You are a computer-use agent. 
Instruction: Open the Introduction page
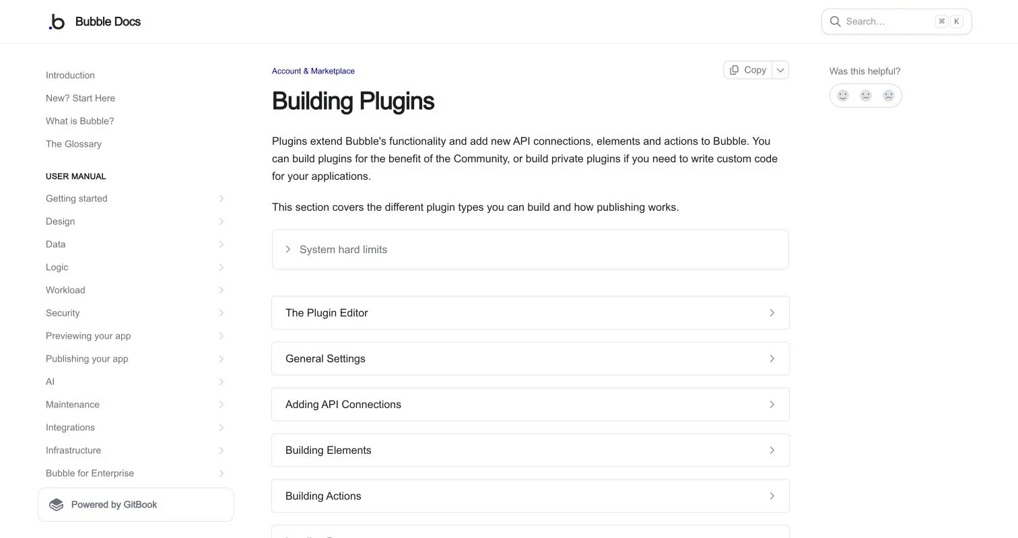(x=70, y=75)
